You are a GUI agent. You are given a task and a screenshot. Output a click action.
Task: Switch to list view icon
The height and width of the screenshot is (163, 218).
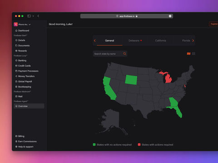193,53
